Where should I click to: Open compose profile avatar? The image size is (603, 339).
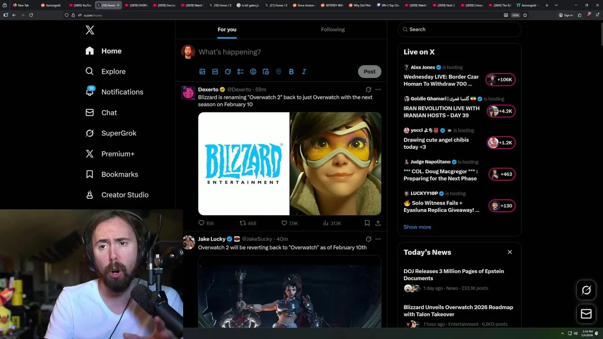(188, 52)
